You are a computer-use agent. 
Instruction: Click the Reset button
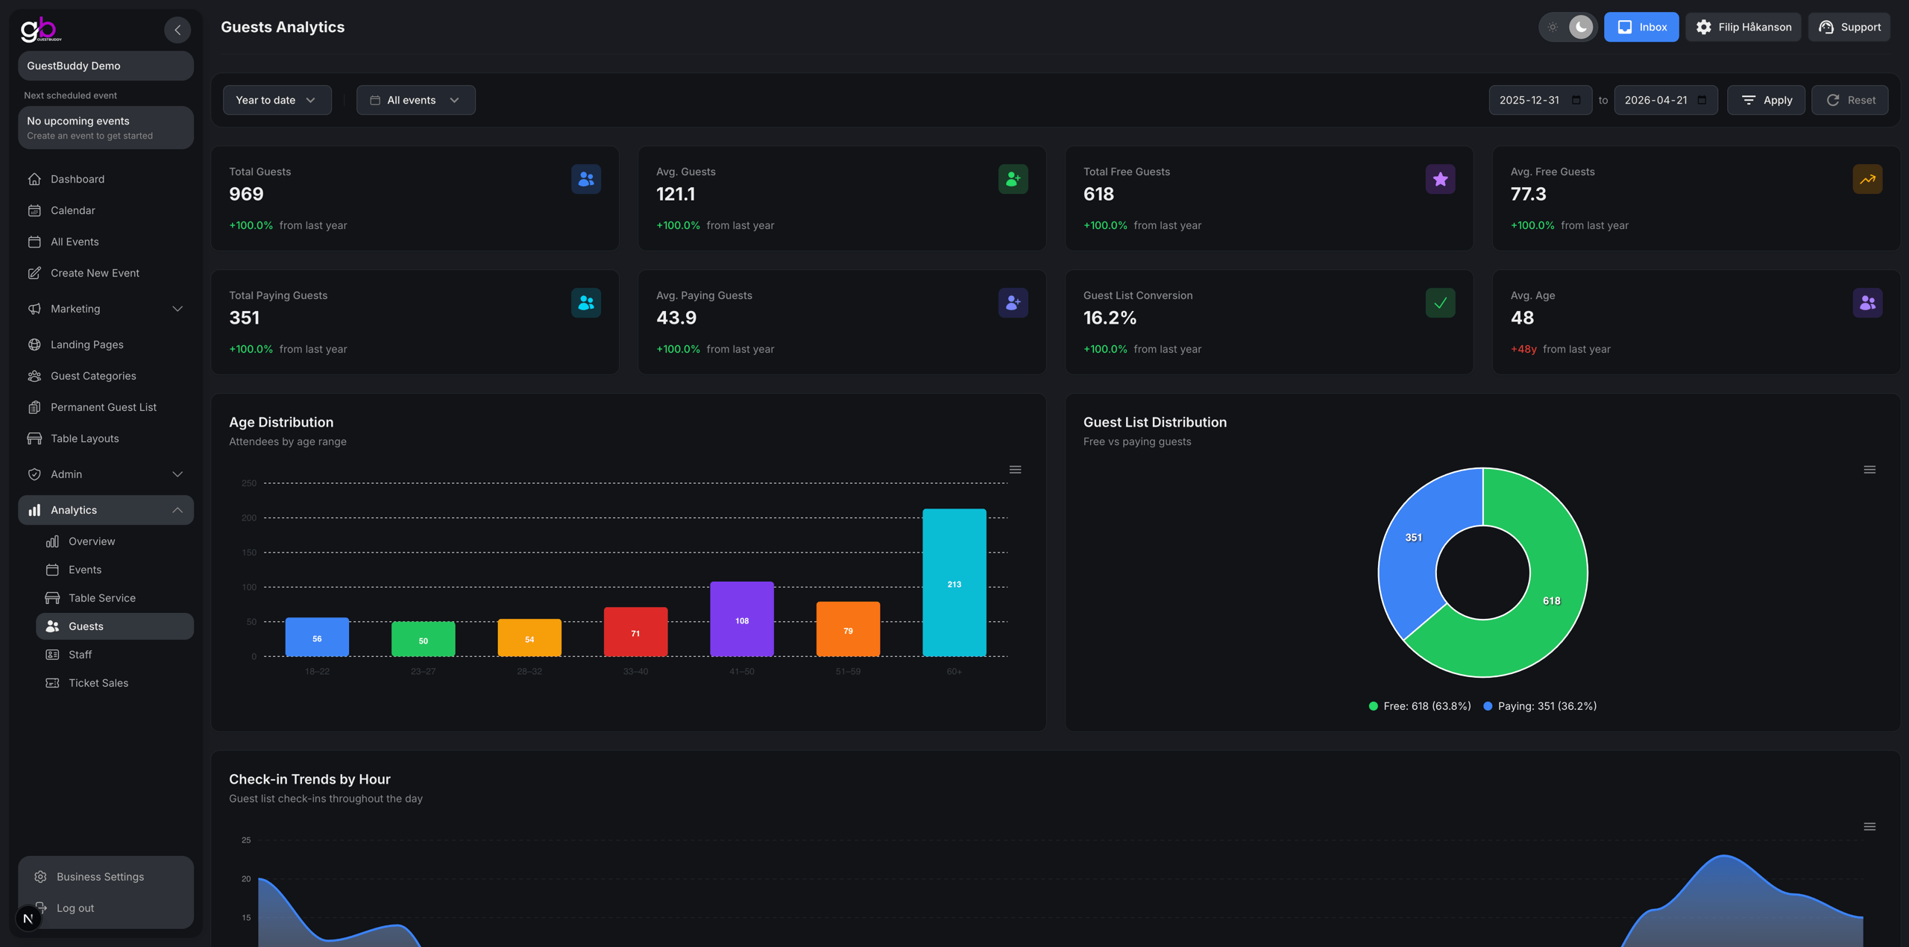[x=1850, y=99]
